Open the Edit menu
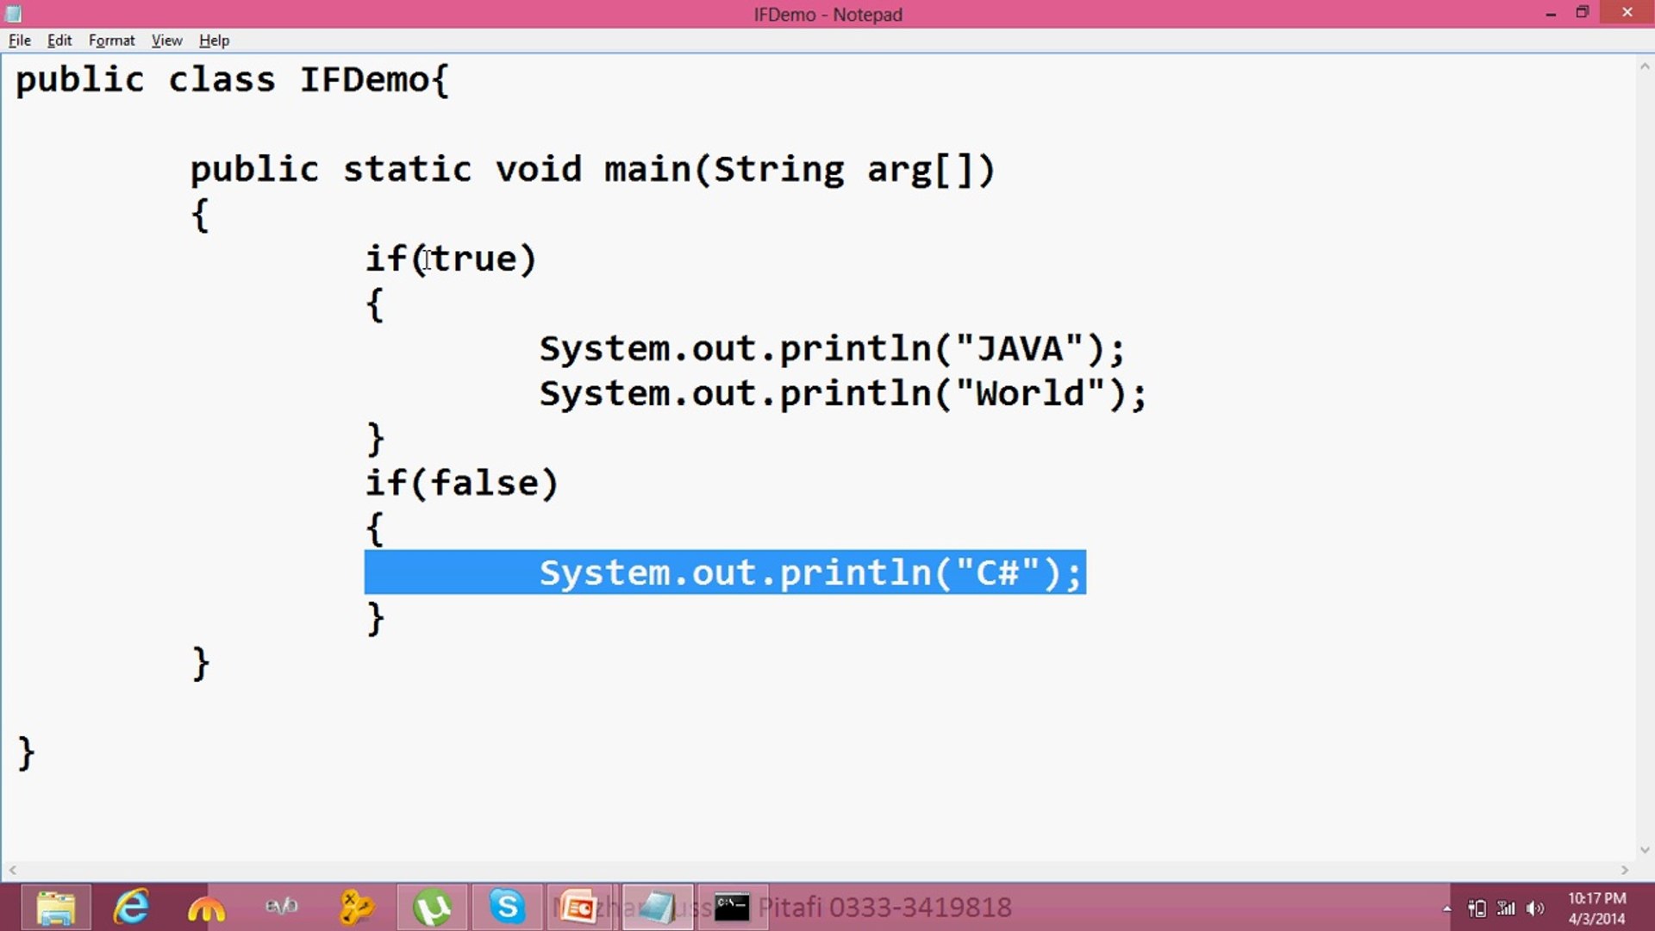 (59, 40)
